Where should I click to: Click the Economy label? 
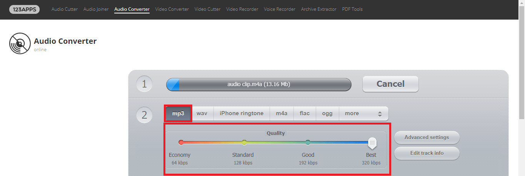pos(180,155)
